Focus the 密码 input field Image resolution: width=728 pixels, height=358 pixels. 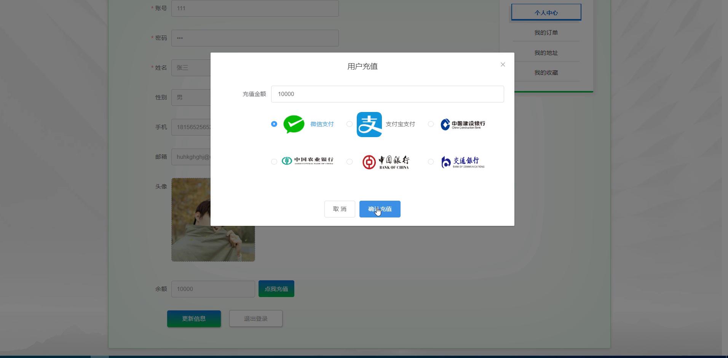(x=255, y=38)
